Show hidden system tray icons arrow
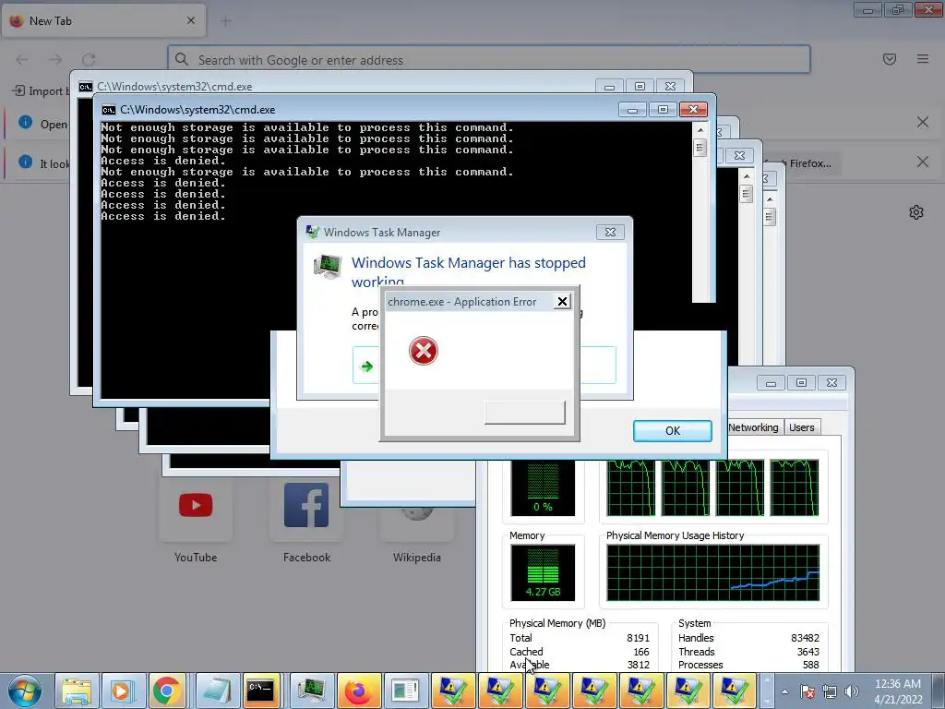The width and height of the screenshot is (945, 709). pos(784,691)
